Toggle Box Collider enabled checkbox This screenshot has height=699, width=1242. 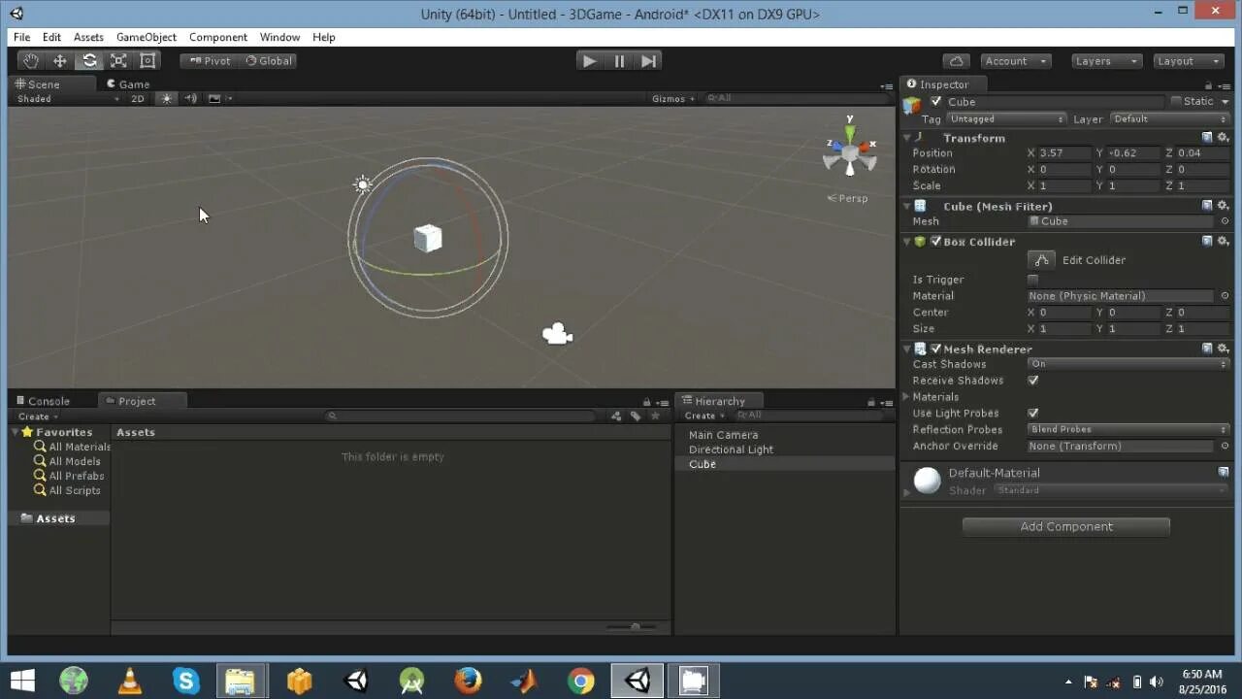coord(935,242)
